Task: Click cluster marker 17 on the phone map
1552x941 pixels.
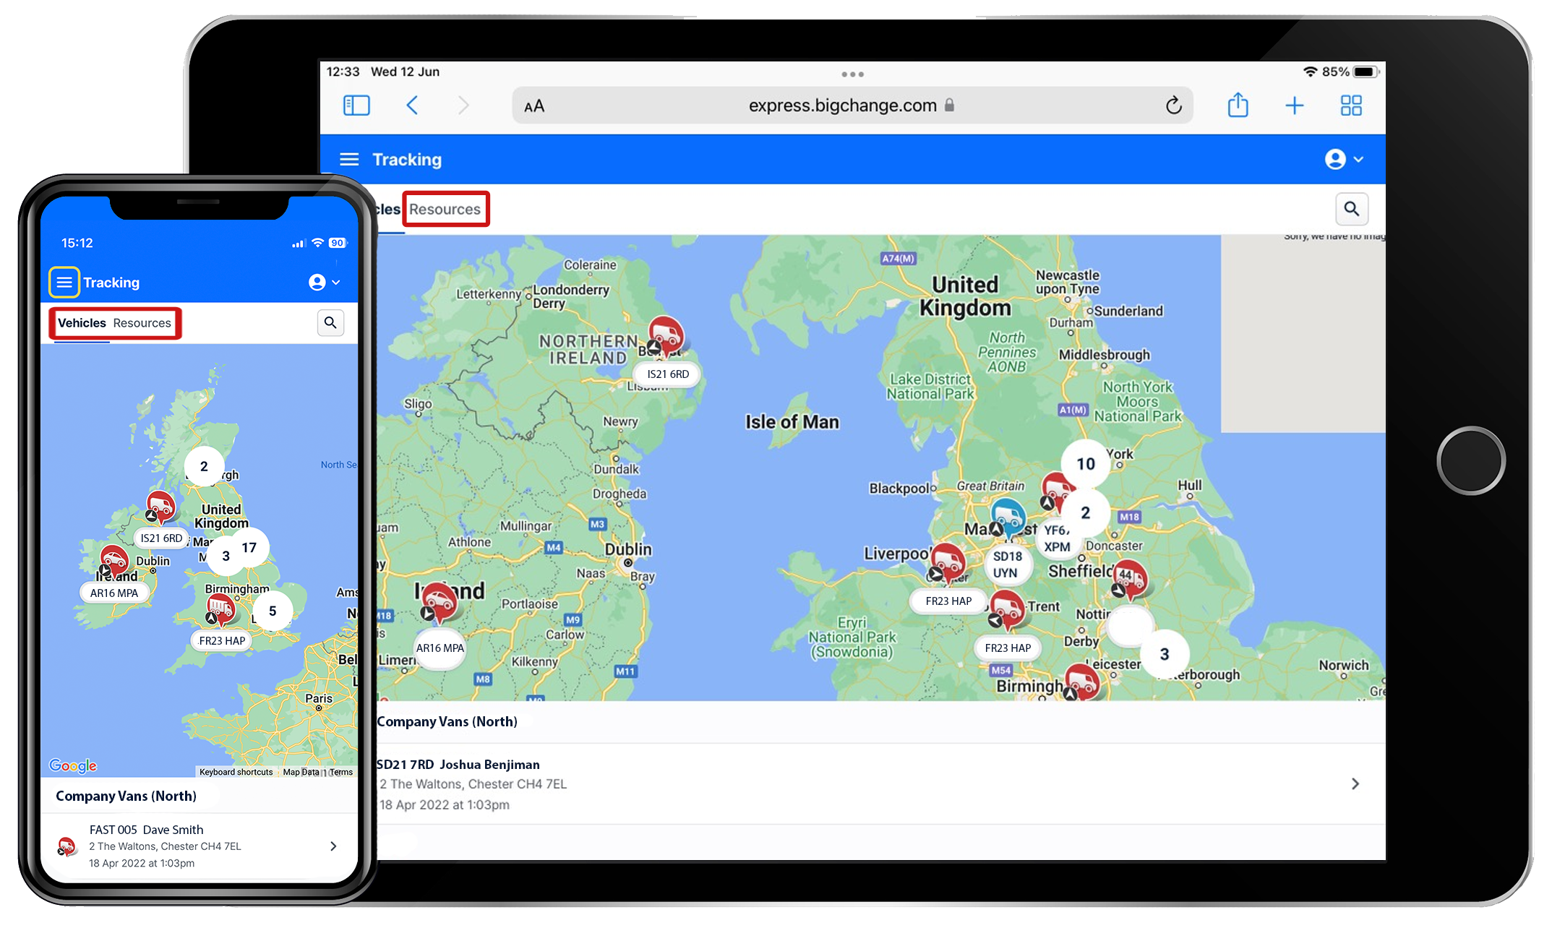Action: (249, 548)
